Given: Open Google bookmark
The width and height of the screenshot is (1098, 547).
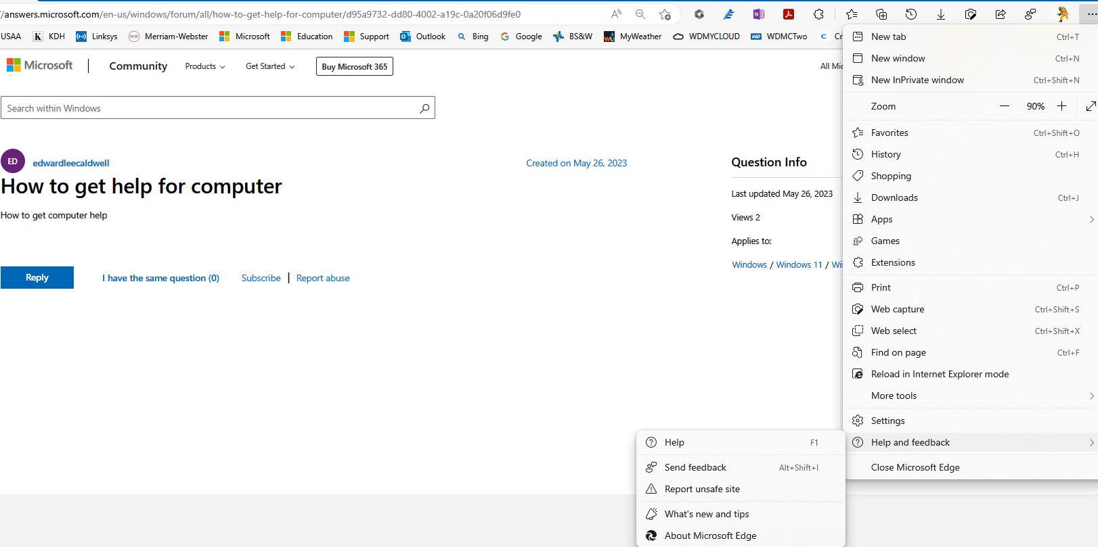Looking at the screenshot, I should click(x=521, y=37).
